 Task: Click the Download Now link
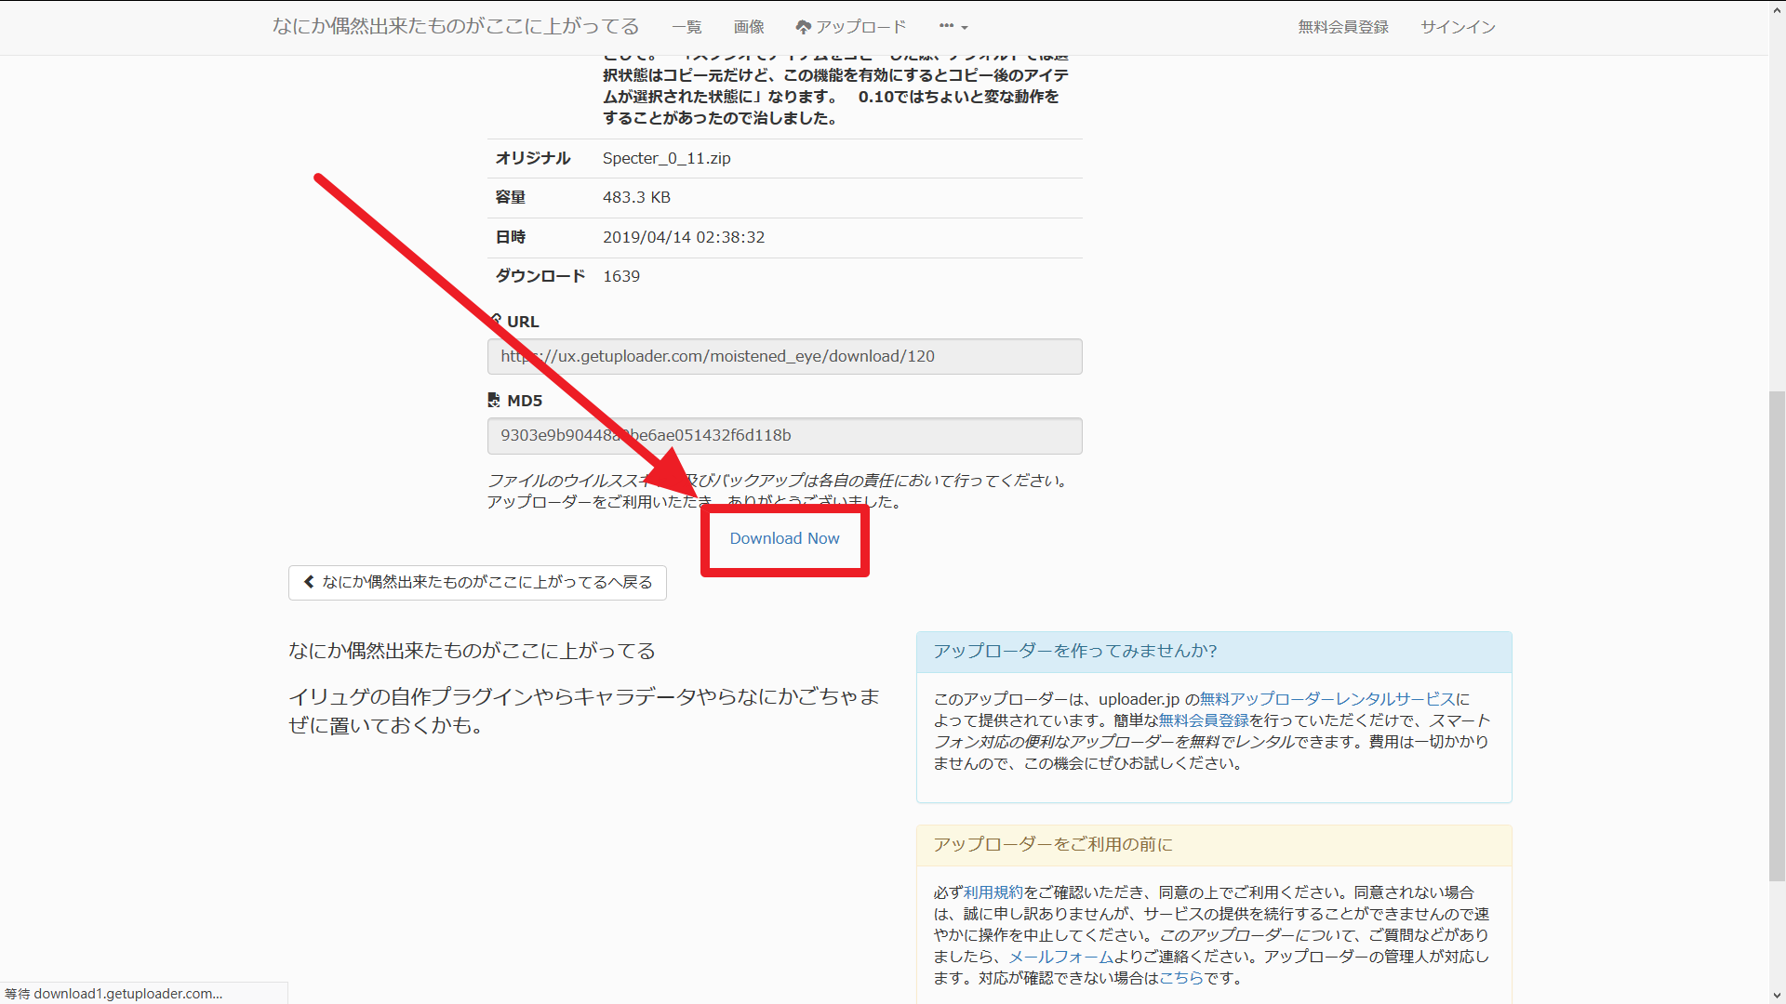tap(784, 538)
